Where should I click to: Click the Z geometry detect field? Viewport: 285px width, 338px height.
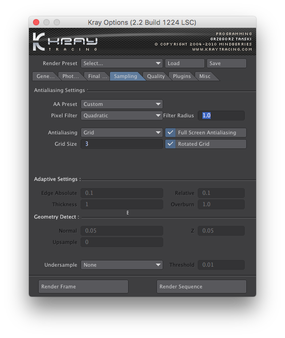click(221, 231)
